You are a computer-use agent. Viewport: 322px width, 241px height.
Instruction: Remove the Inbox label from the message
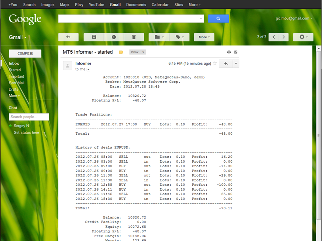coord(143,52)
